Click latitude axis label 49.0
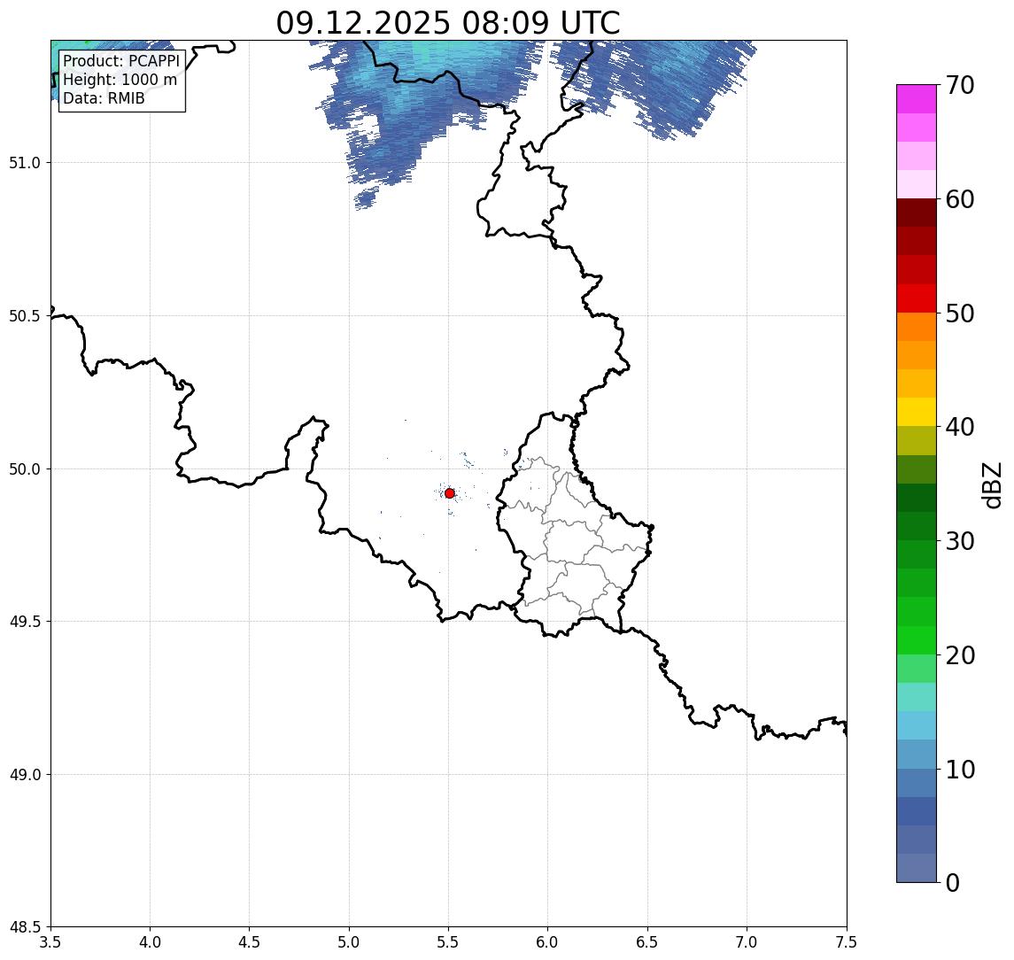The width and height of the screenshot is (1014, 960). click(25, 774)
